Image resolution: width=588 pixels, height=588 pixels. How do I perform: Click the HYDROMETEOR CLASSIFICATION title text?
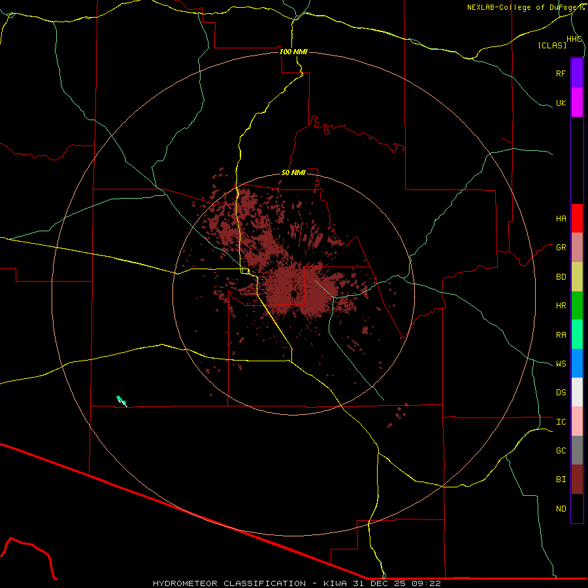click(x=229, y=583)
